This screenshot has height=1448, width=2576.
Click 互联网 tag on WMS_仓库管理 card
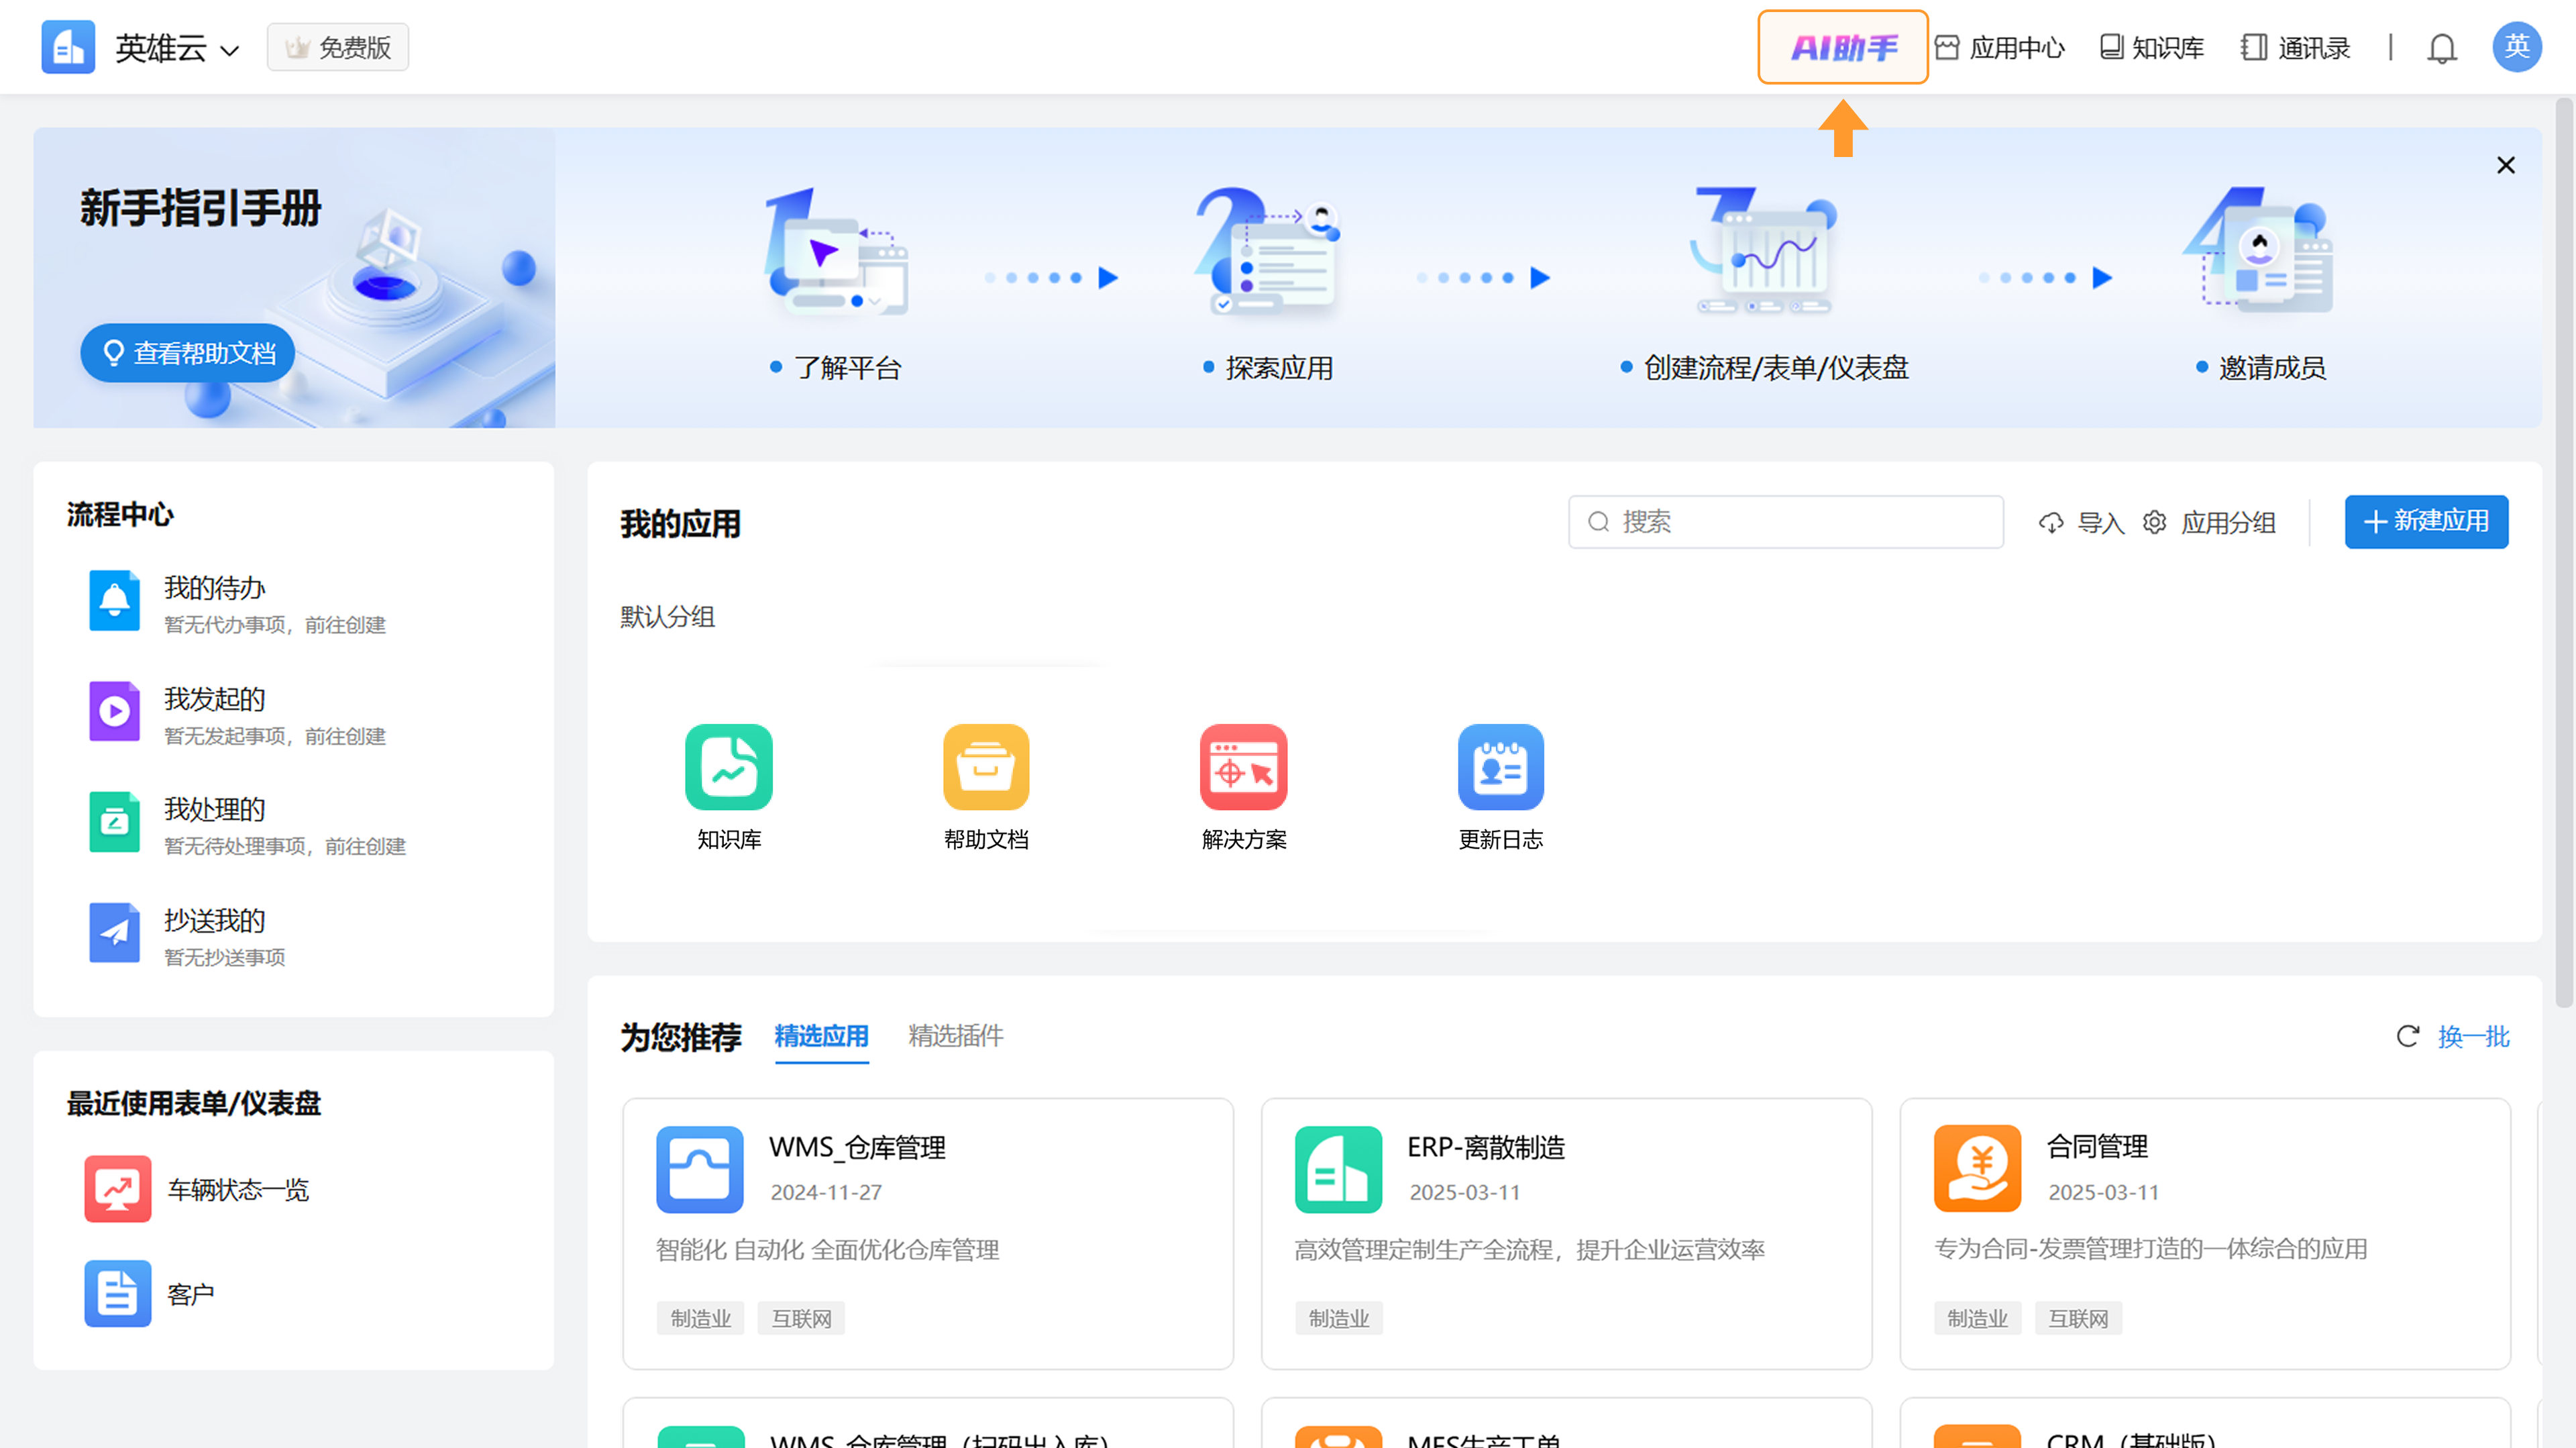point(802,1319)
